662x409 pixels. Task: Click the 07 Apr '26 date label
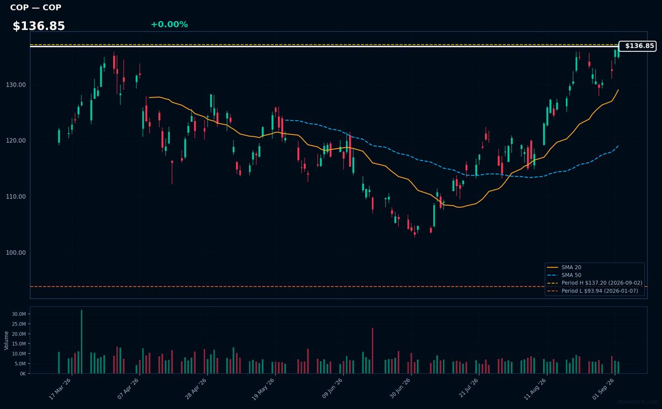(129, 389)
